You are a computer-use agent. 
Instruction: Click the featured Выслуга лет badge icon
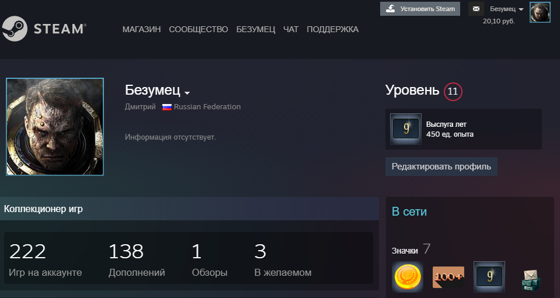(406, 129)
